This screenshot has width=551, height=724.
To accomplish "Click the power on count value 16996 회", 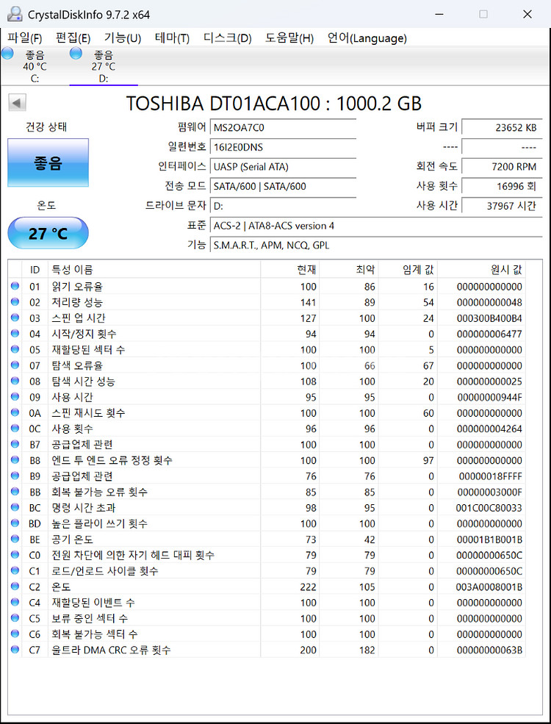I will [x=502, y=187].
